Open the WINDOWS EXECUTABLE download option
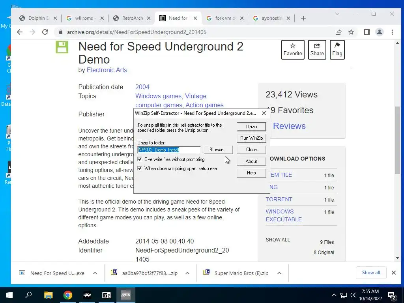Viewport: 404px width, 303px height. pyautogui.click(x=284, y=215)
